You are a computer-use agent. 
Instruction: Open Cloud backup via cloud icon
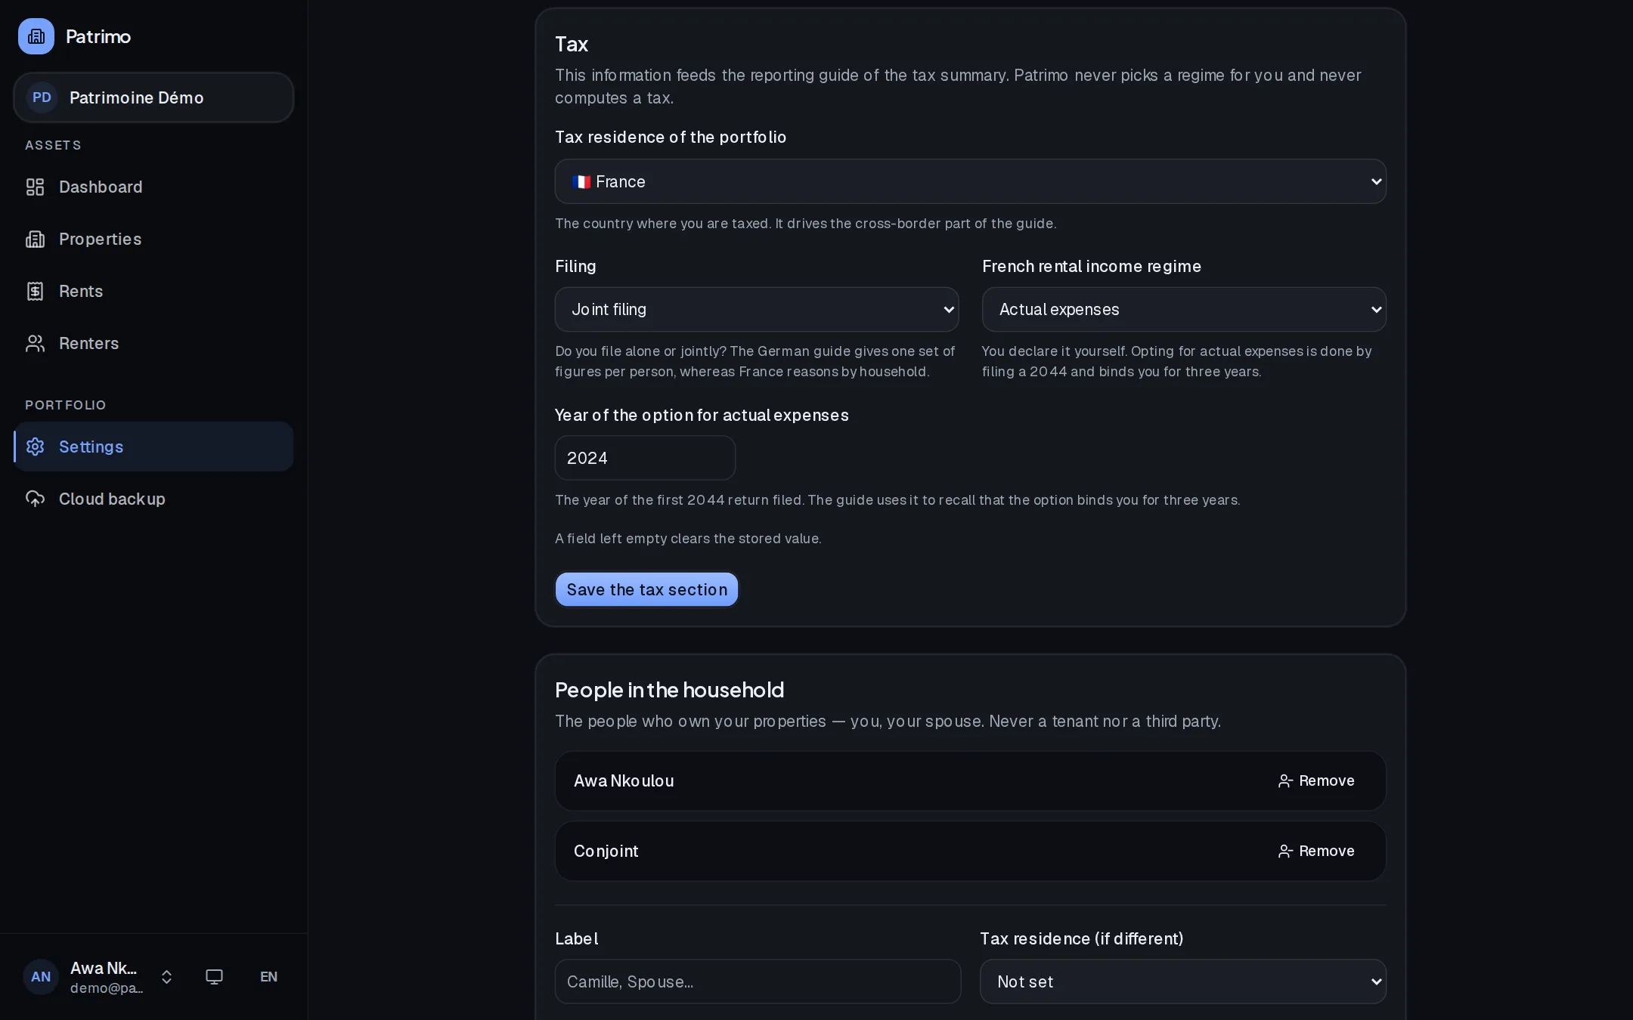35,499
